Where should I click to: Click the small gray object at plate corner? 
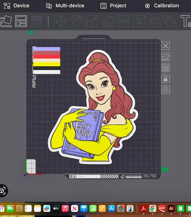[31, 166]
